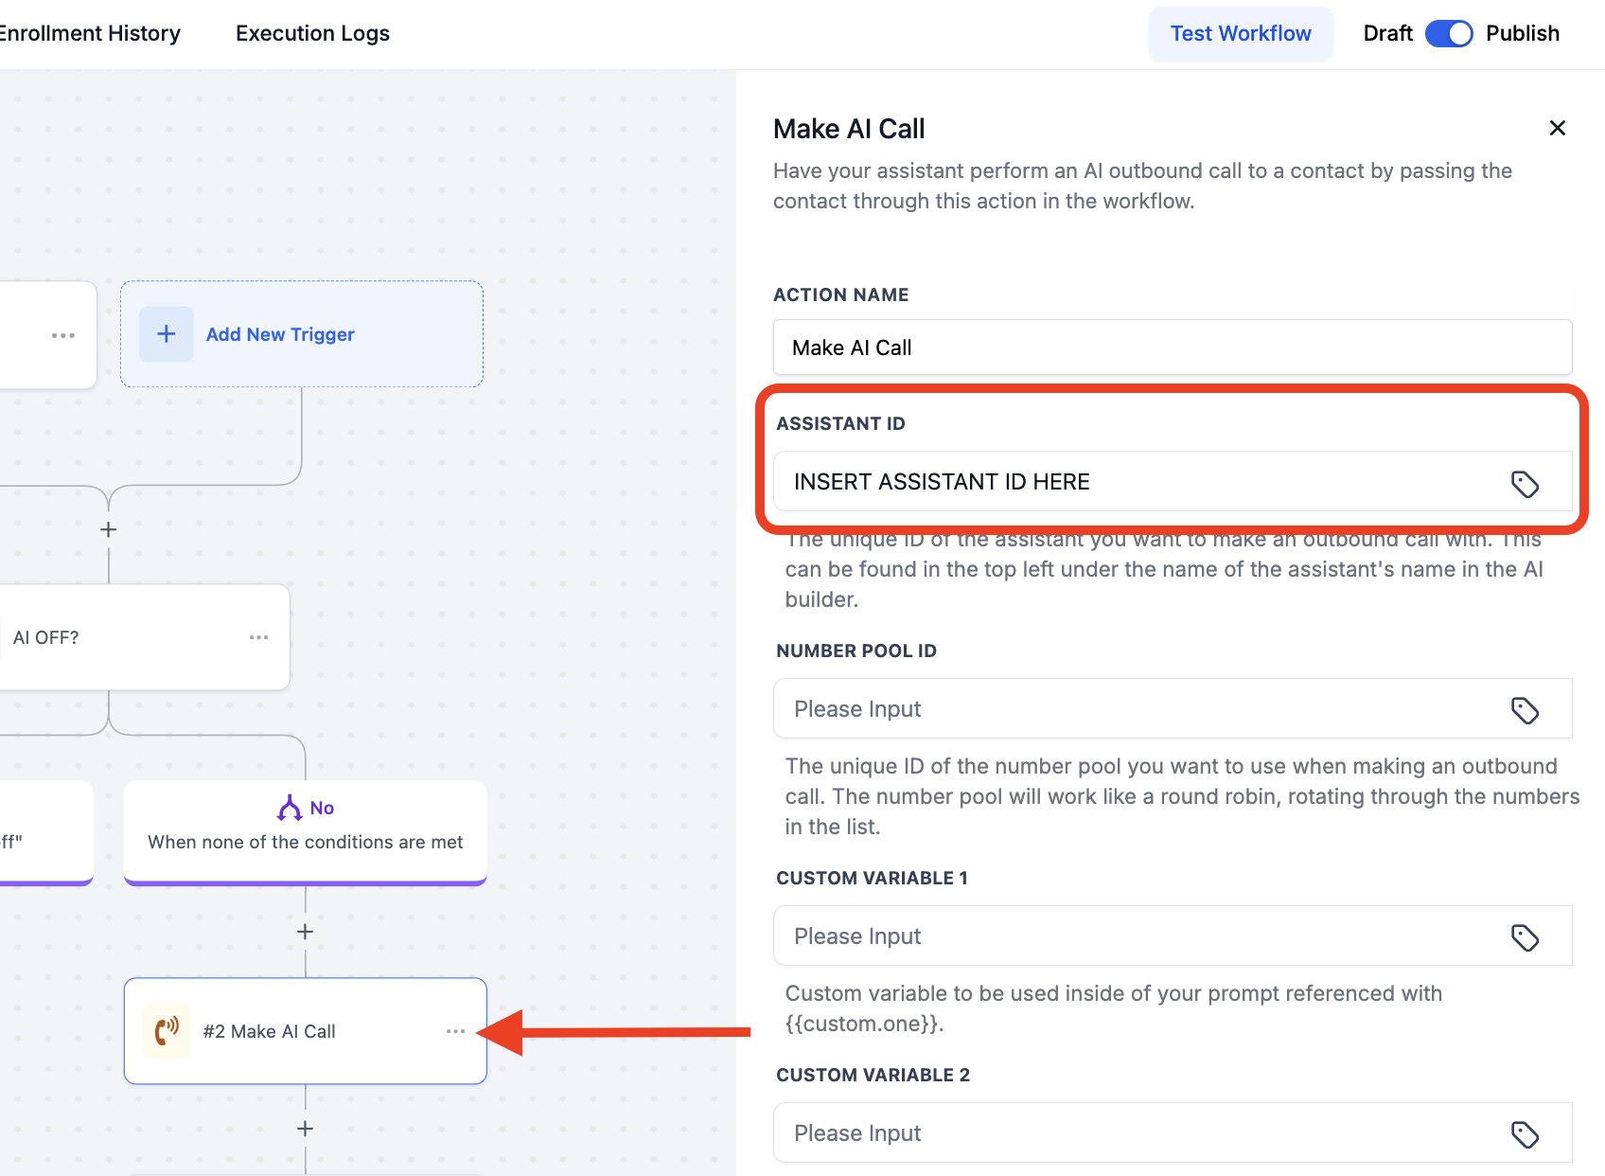Open options menu for #2 Make AI Call

(x=455, y=1031)
